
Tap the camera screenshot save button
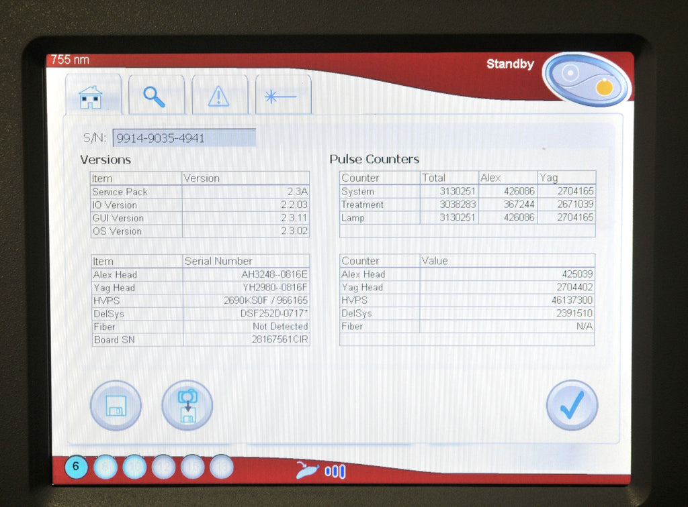click(x=187, y=406)
